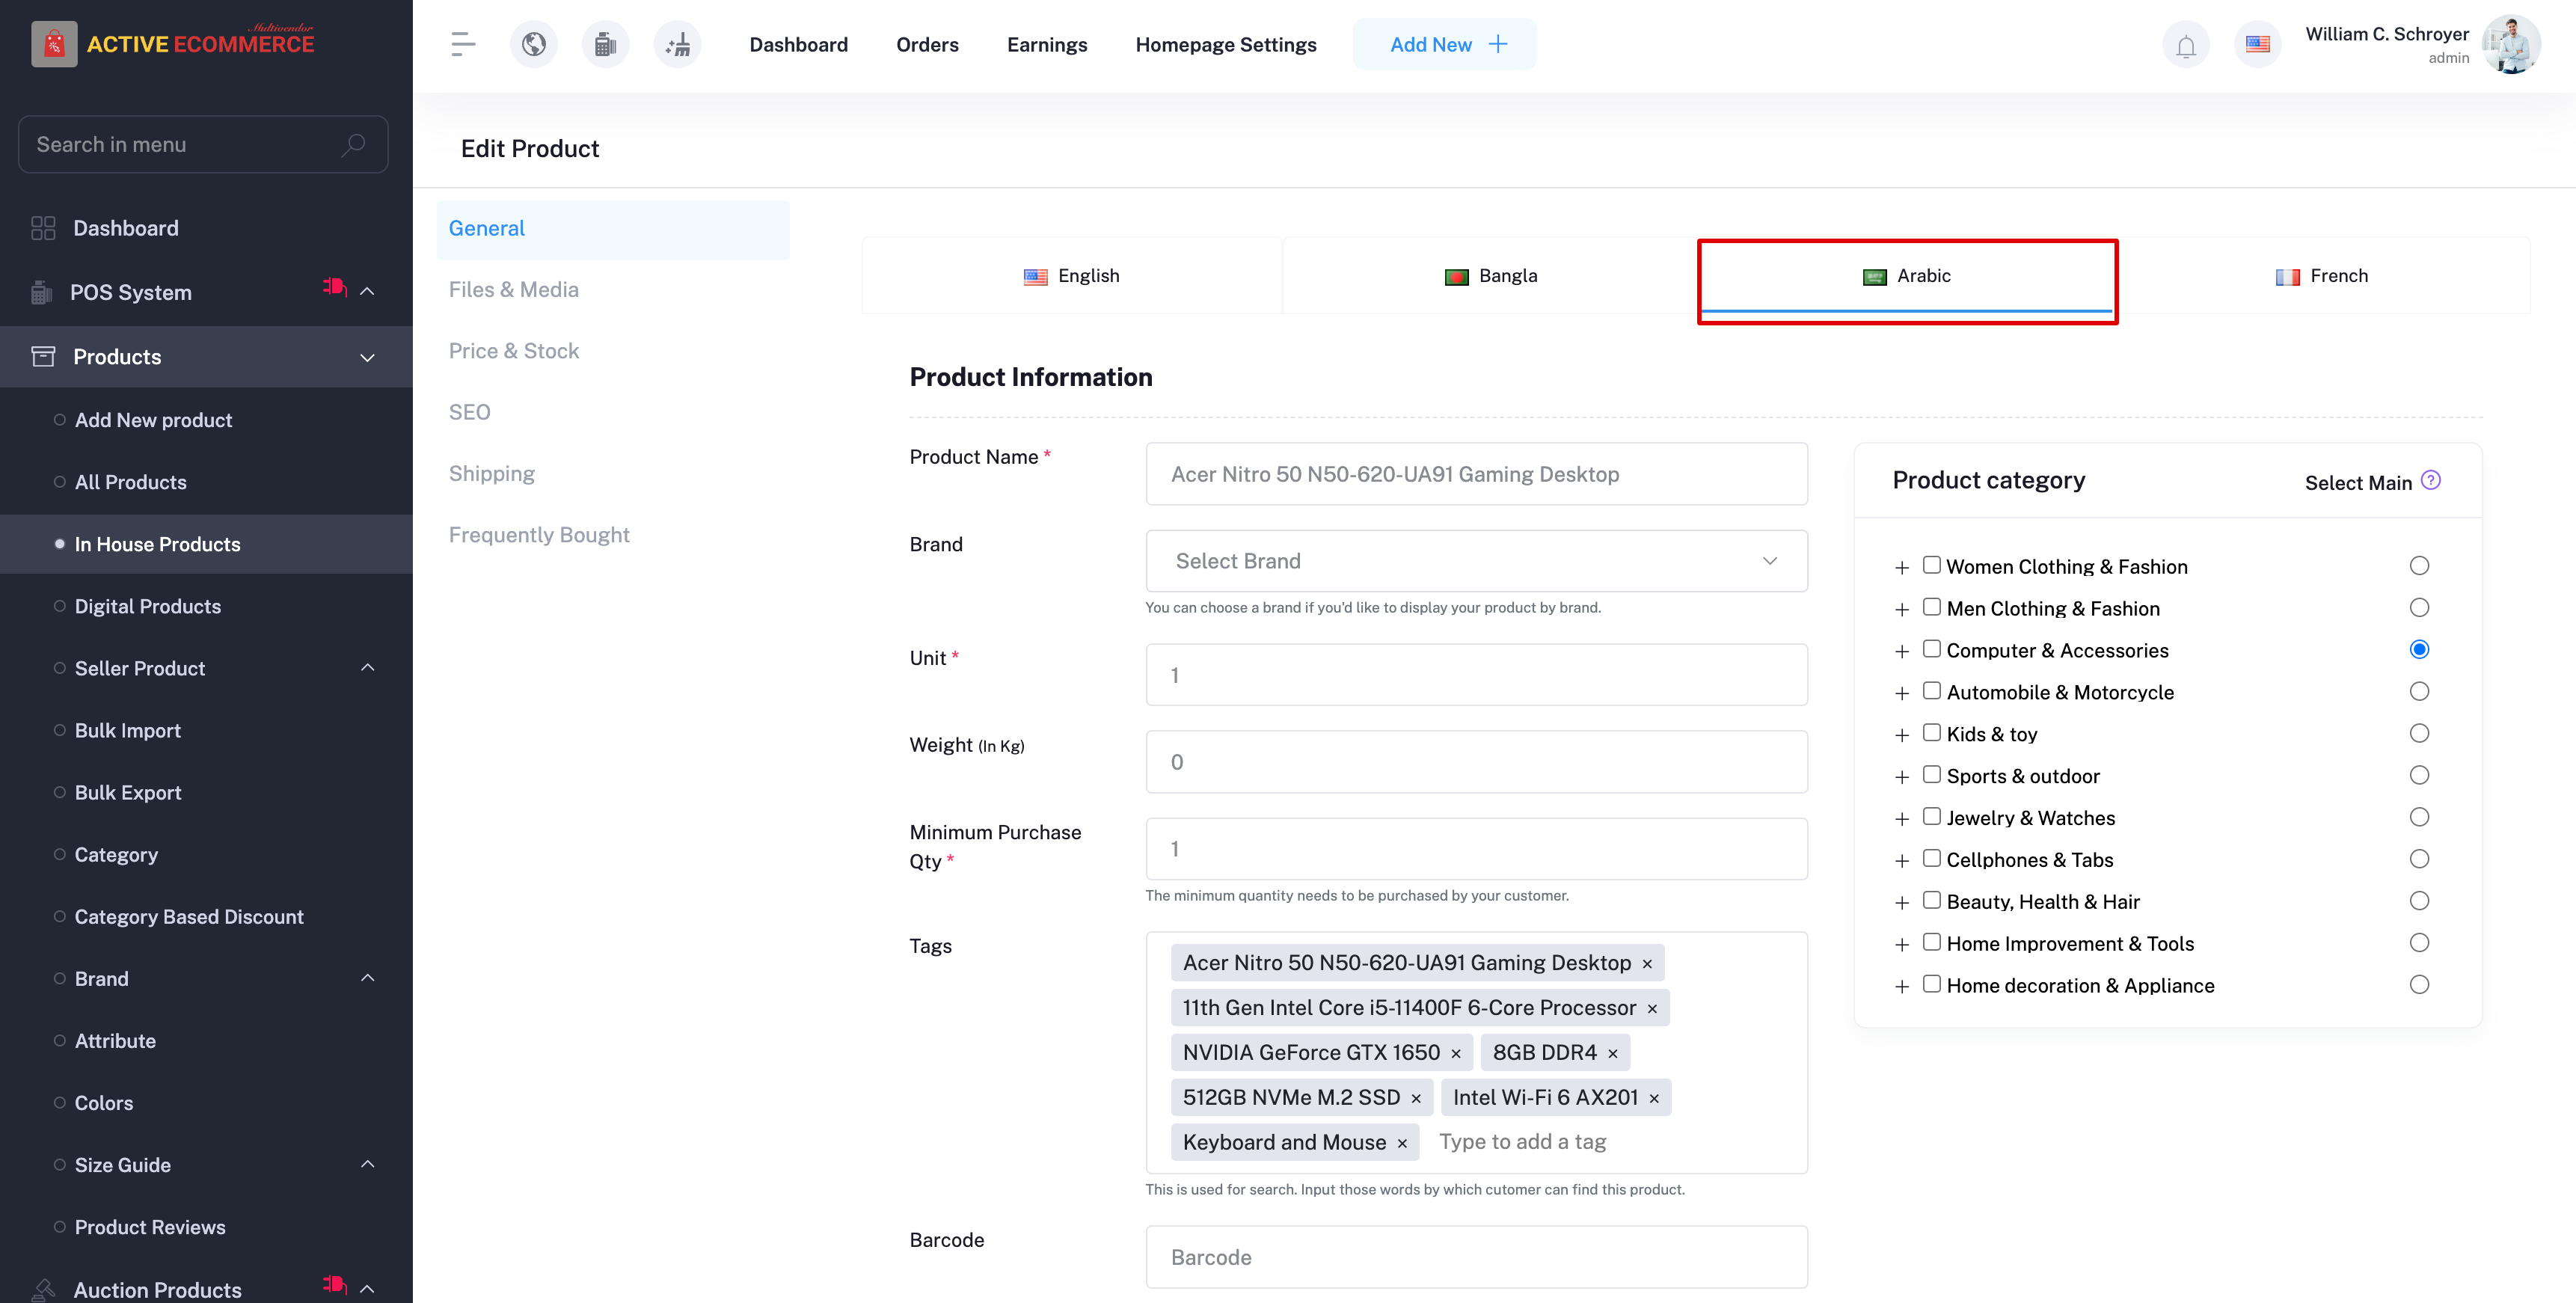Open the Price & Stock section
The width and height of the screenshot is (2576, 1303).
(513, 351)
